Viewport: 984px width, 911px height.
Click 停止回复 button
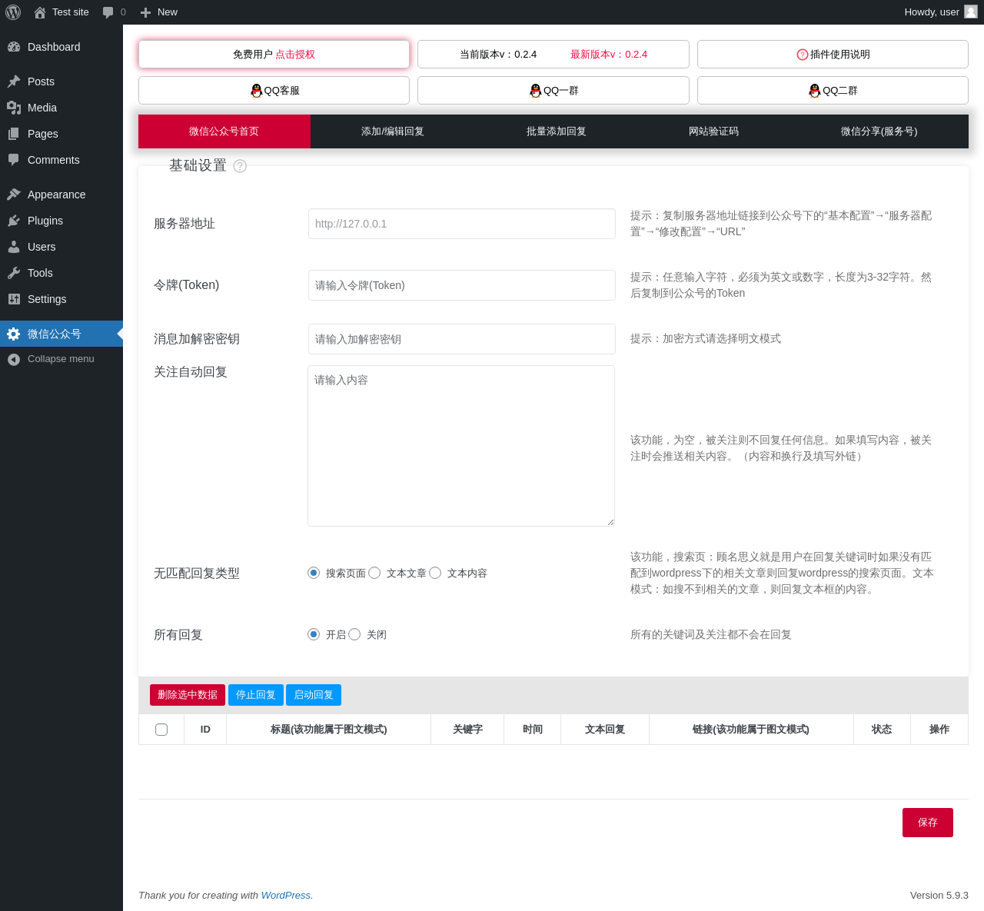pos(256,695)
